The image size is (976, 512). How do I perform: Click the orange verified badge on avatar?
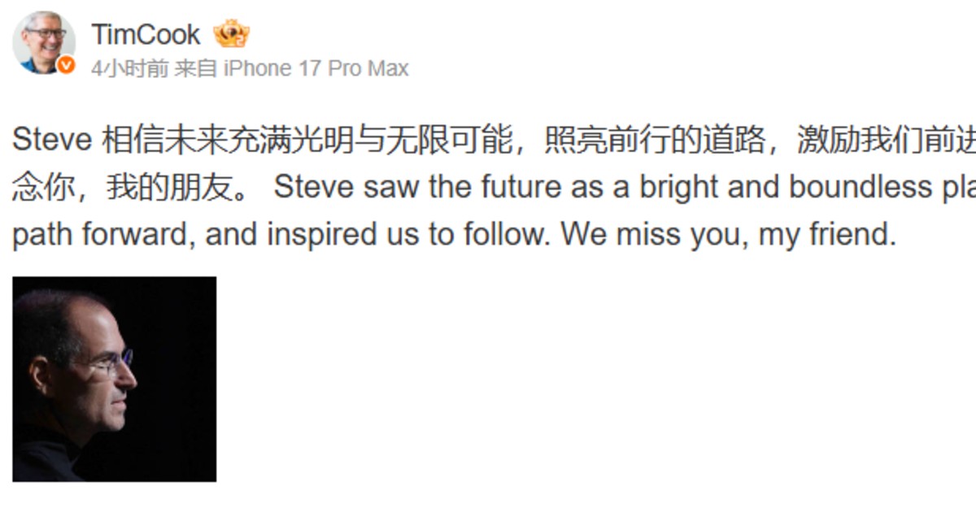pyautogui.click(x=66, y=66)
